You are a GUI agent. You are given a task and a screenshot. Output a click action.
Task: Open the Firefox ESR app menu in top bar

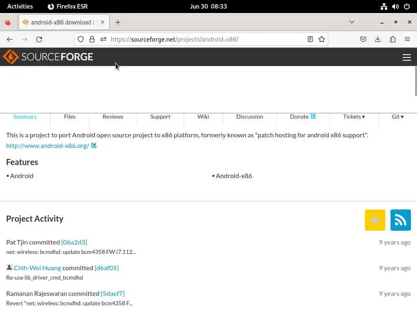(68, 7)
